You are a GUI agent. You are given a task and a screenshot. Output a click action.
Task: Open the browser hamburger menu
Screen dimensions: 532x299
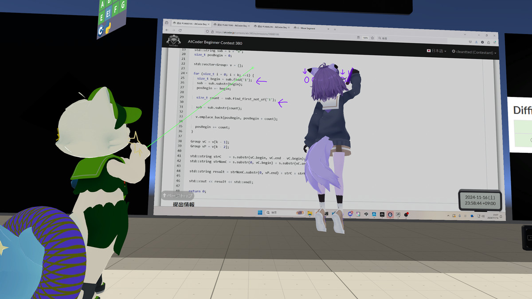pyautogui.click(x=494, y=43)
